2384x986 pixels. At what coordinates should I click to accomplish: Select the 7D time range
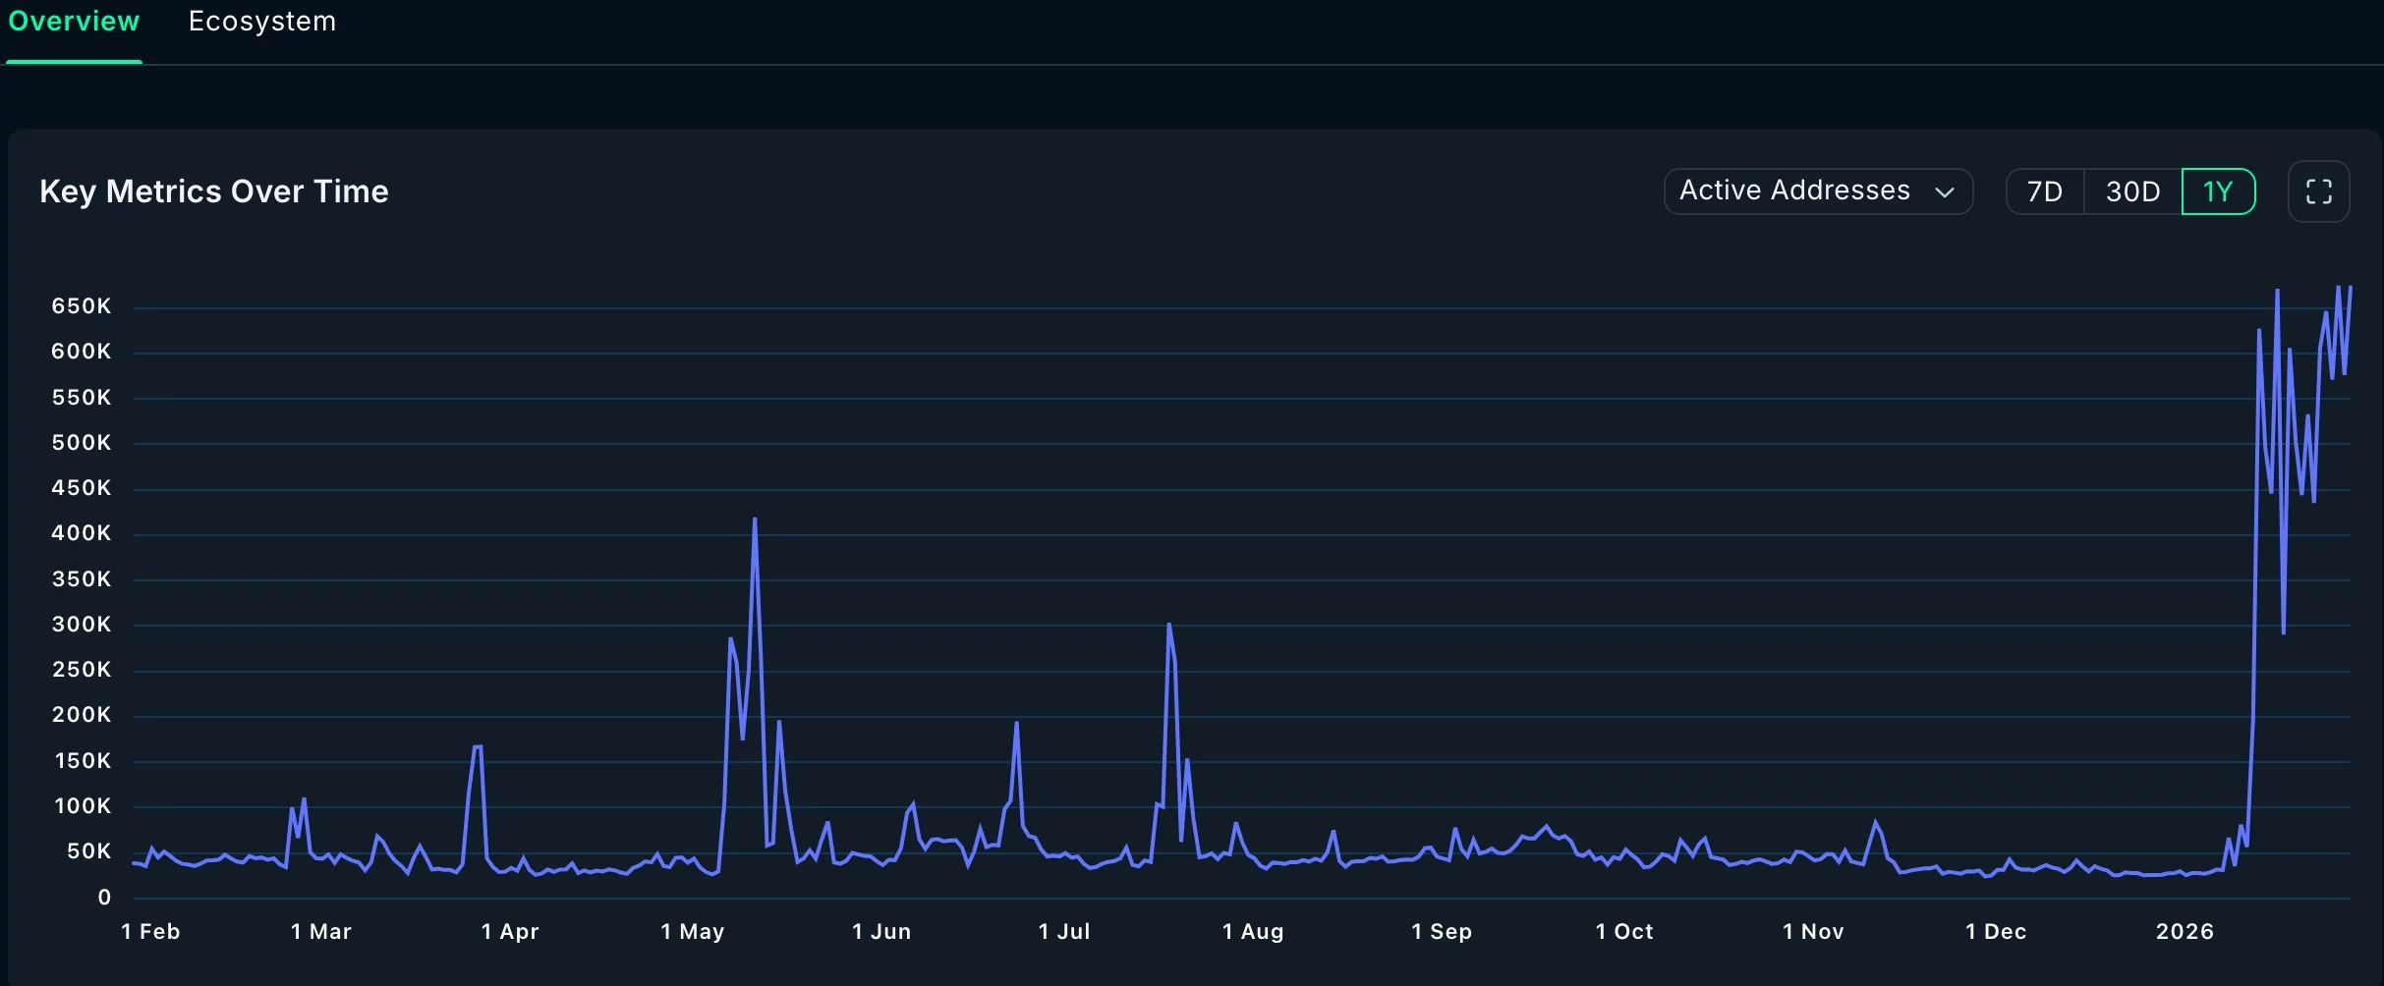[2044, 192]
